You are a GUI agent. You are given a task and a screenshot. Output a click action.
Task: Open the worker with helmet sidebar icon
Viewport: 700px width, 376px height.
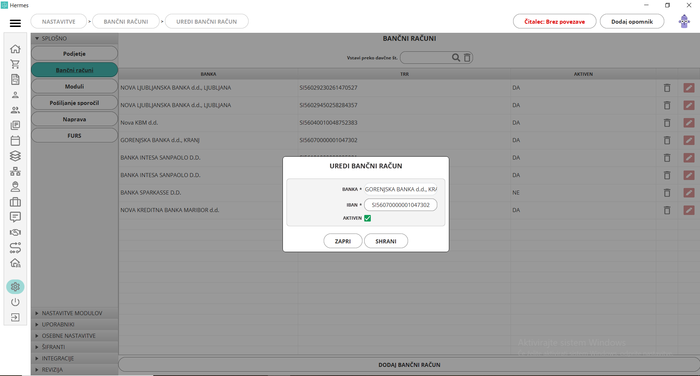(x=15, y=187)
